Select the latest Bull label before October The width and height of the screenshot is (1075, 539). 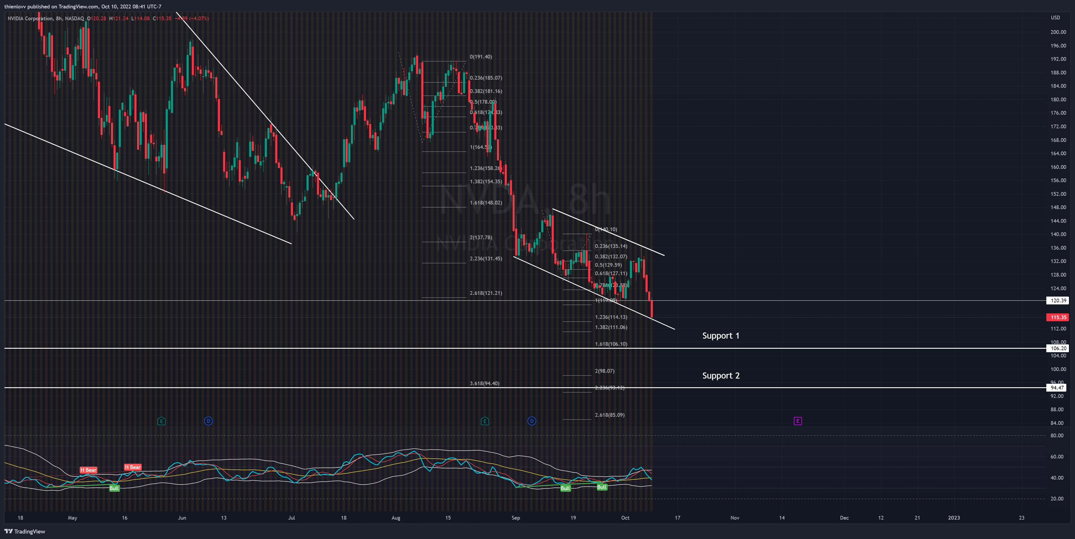click(x=602, y=487)
